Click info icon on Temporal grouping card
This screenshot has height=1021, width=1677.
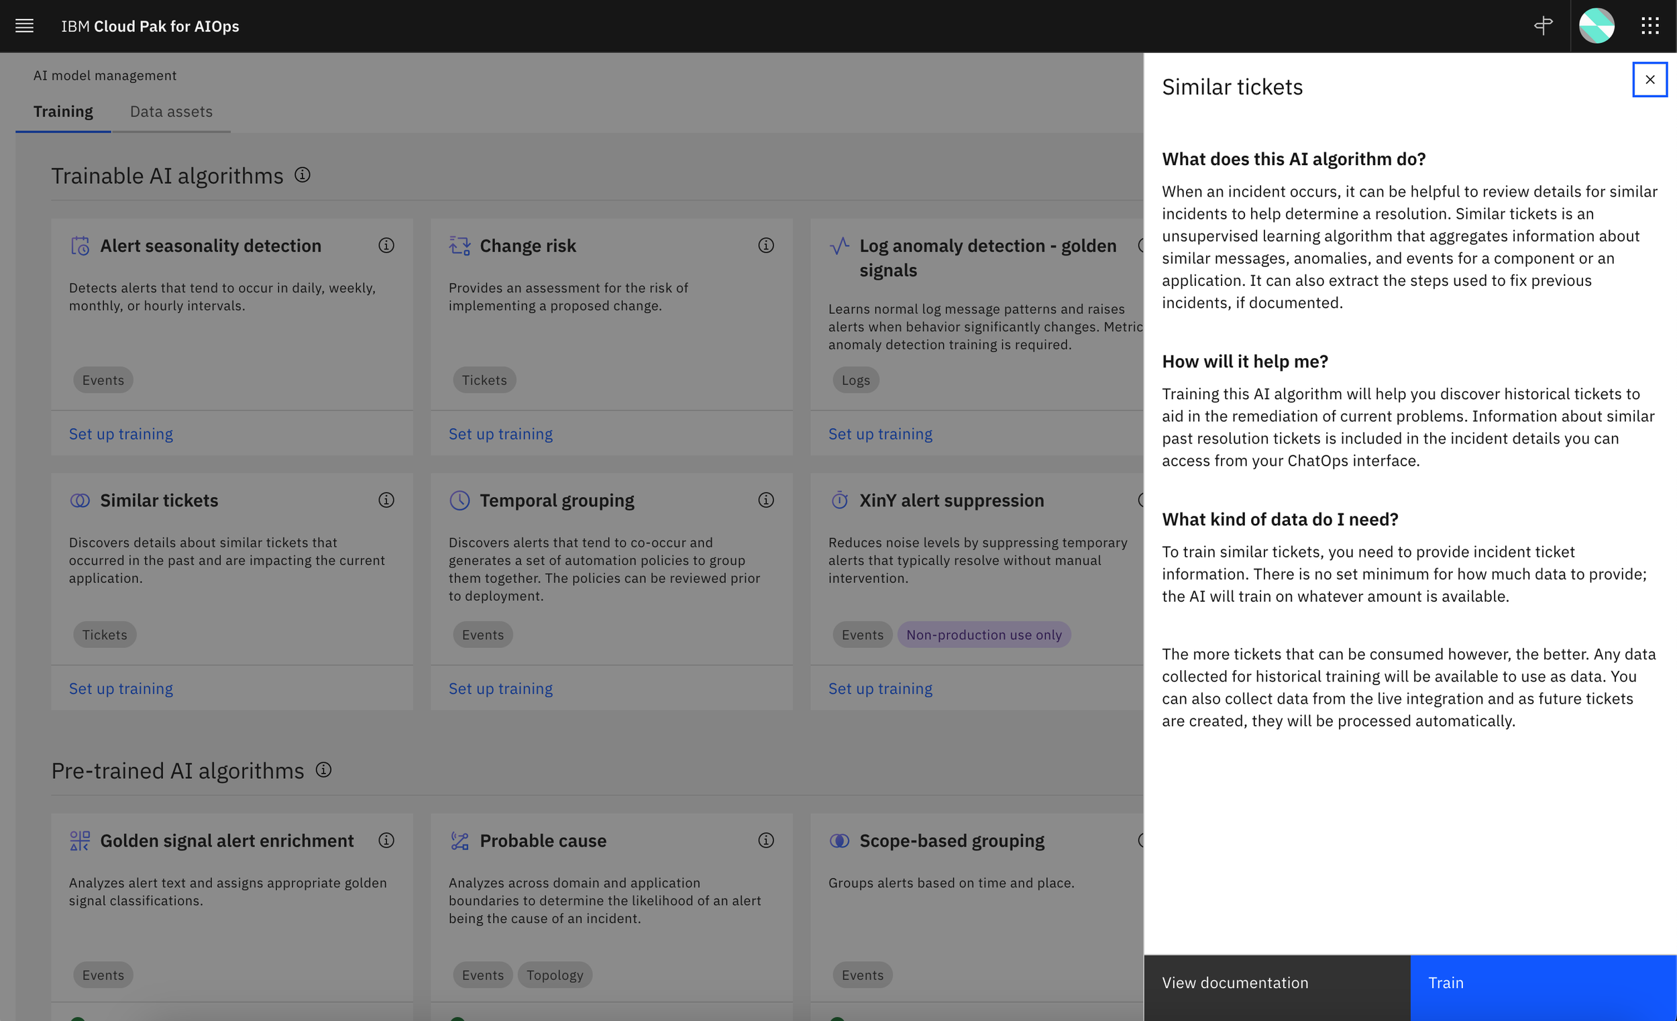click(x=765, y=500)
